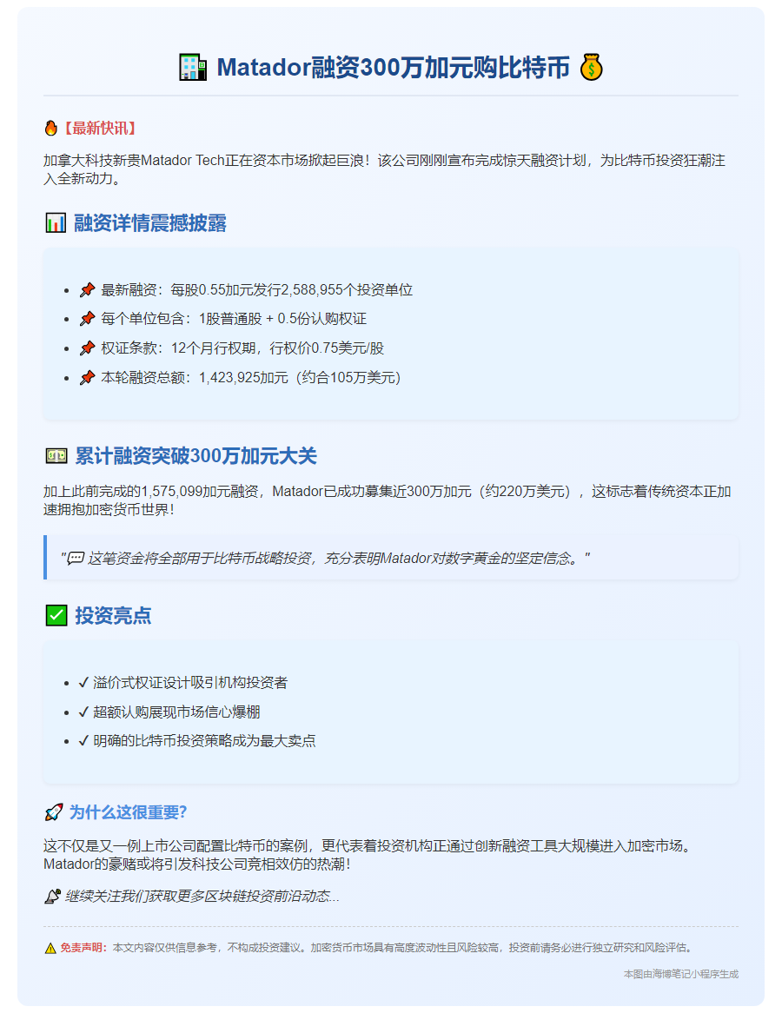This screenshot has height=1033, width=782.
Task: Click the 融资详情震撼披露 heading
Action: (x=150, y=222)
